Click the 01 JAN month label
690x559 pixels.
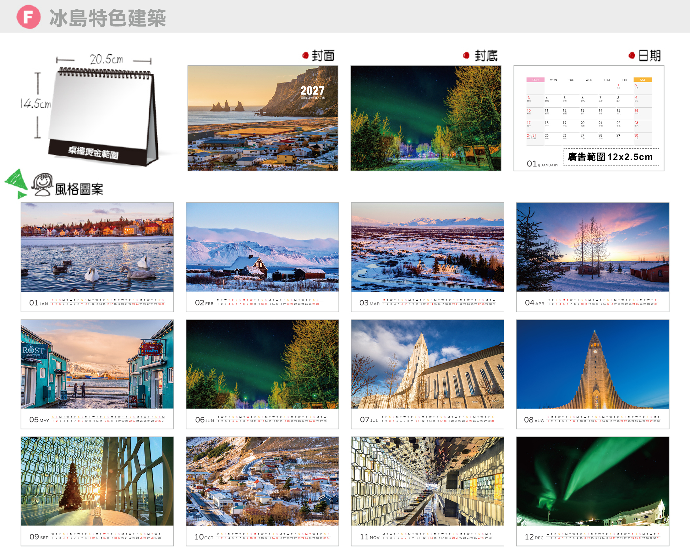click(39, 303)
